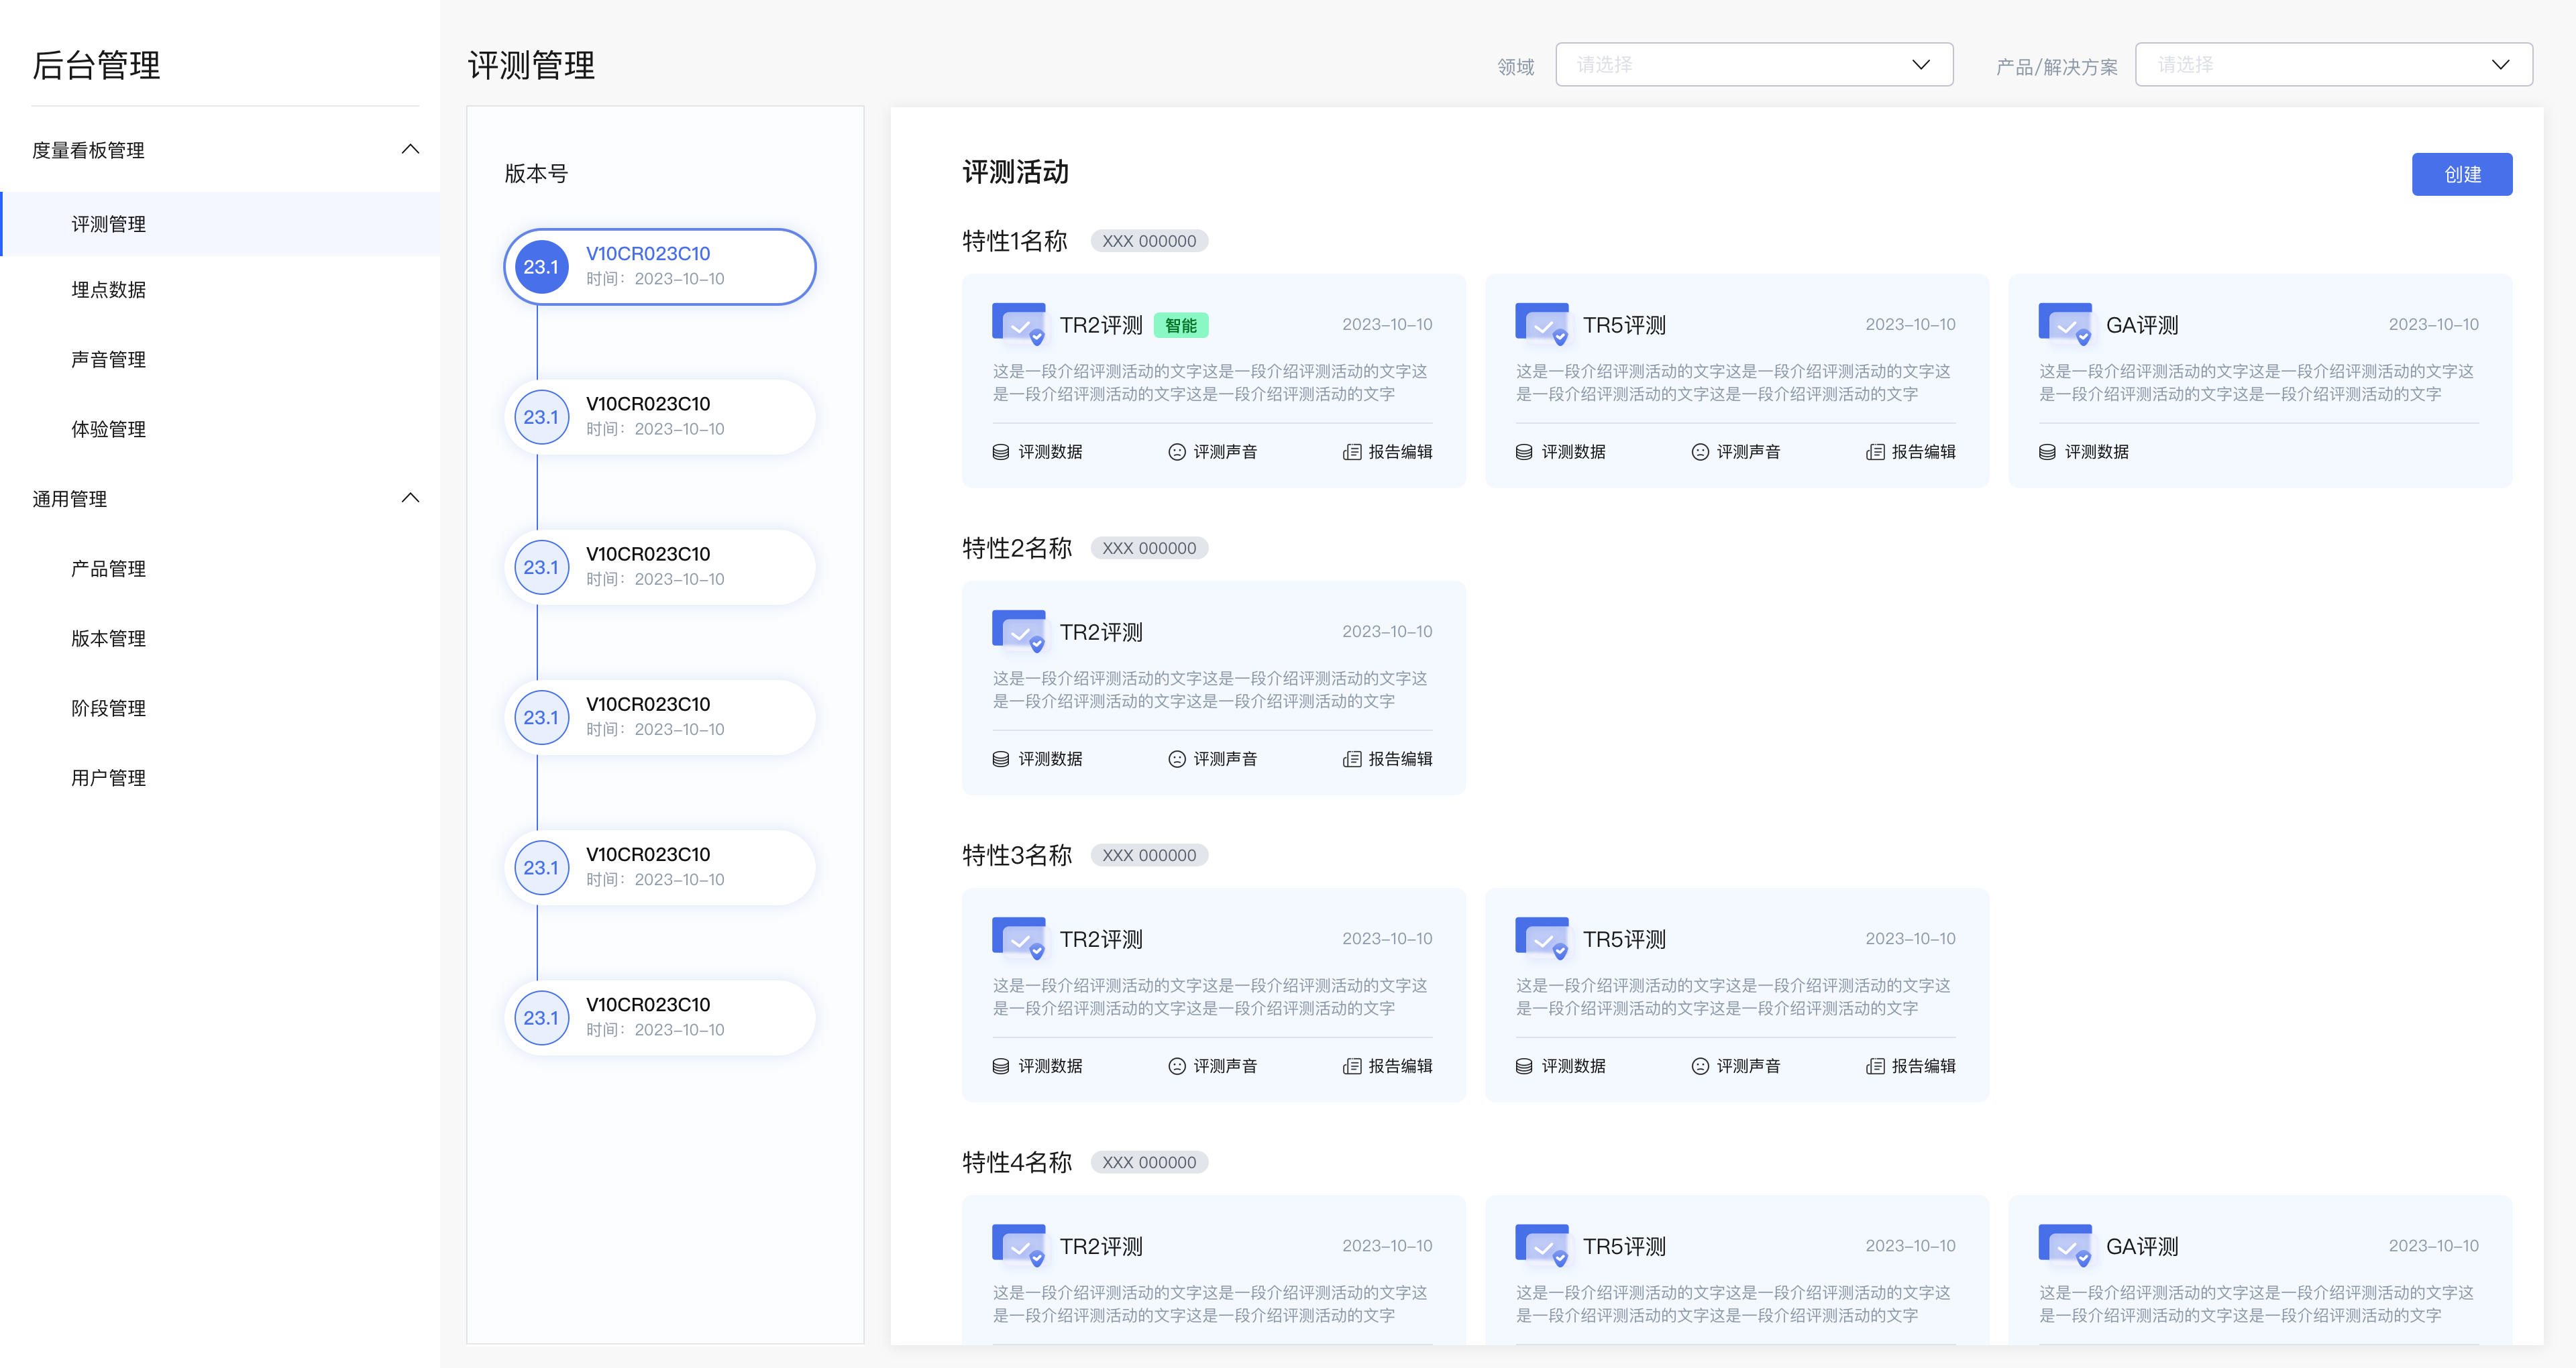Click the evaluation icon of 特性1 TR2评测 card
This screenshot has height=1368, width=2576.
1018,324
